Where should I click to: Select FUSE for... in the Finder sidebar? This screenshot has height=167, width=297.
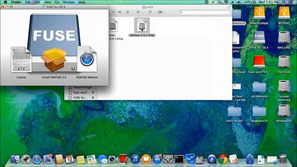[x=80, y=98]
